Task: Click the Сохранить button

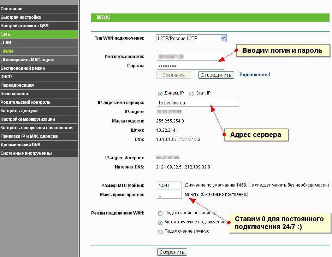Action: pyautogui.click(x=172, y=252)
